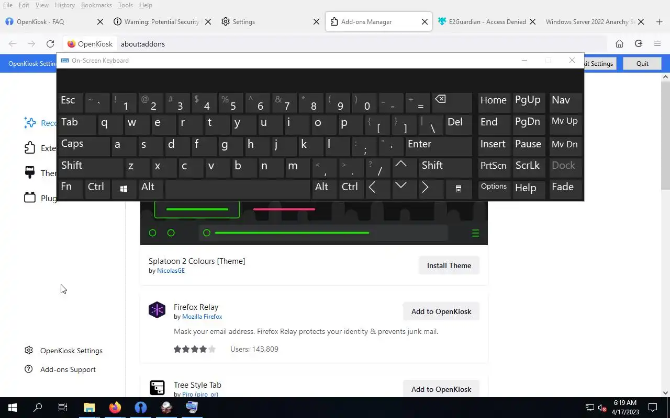Click the Themes brush icon in sidebar
Screen dimensions: 670x418
pos(30,173)
